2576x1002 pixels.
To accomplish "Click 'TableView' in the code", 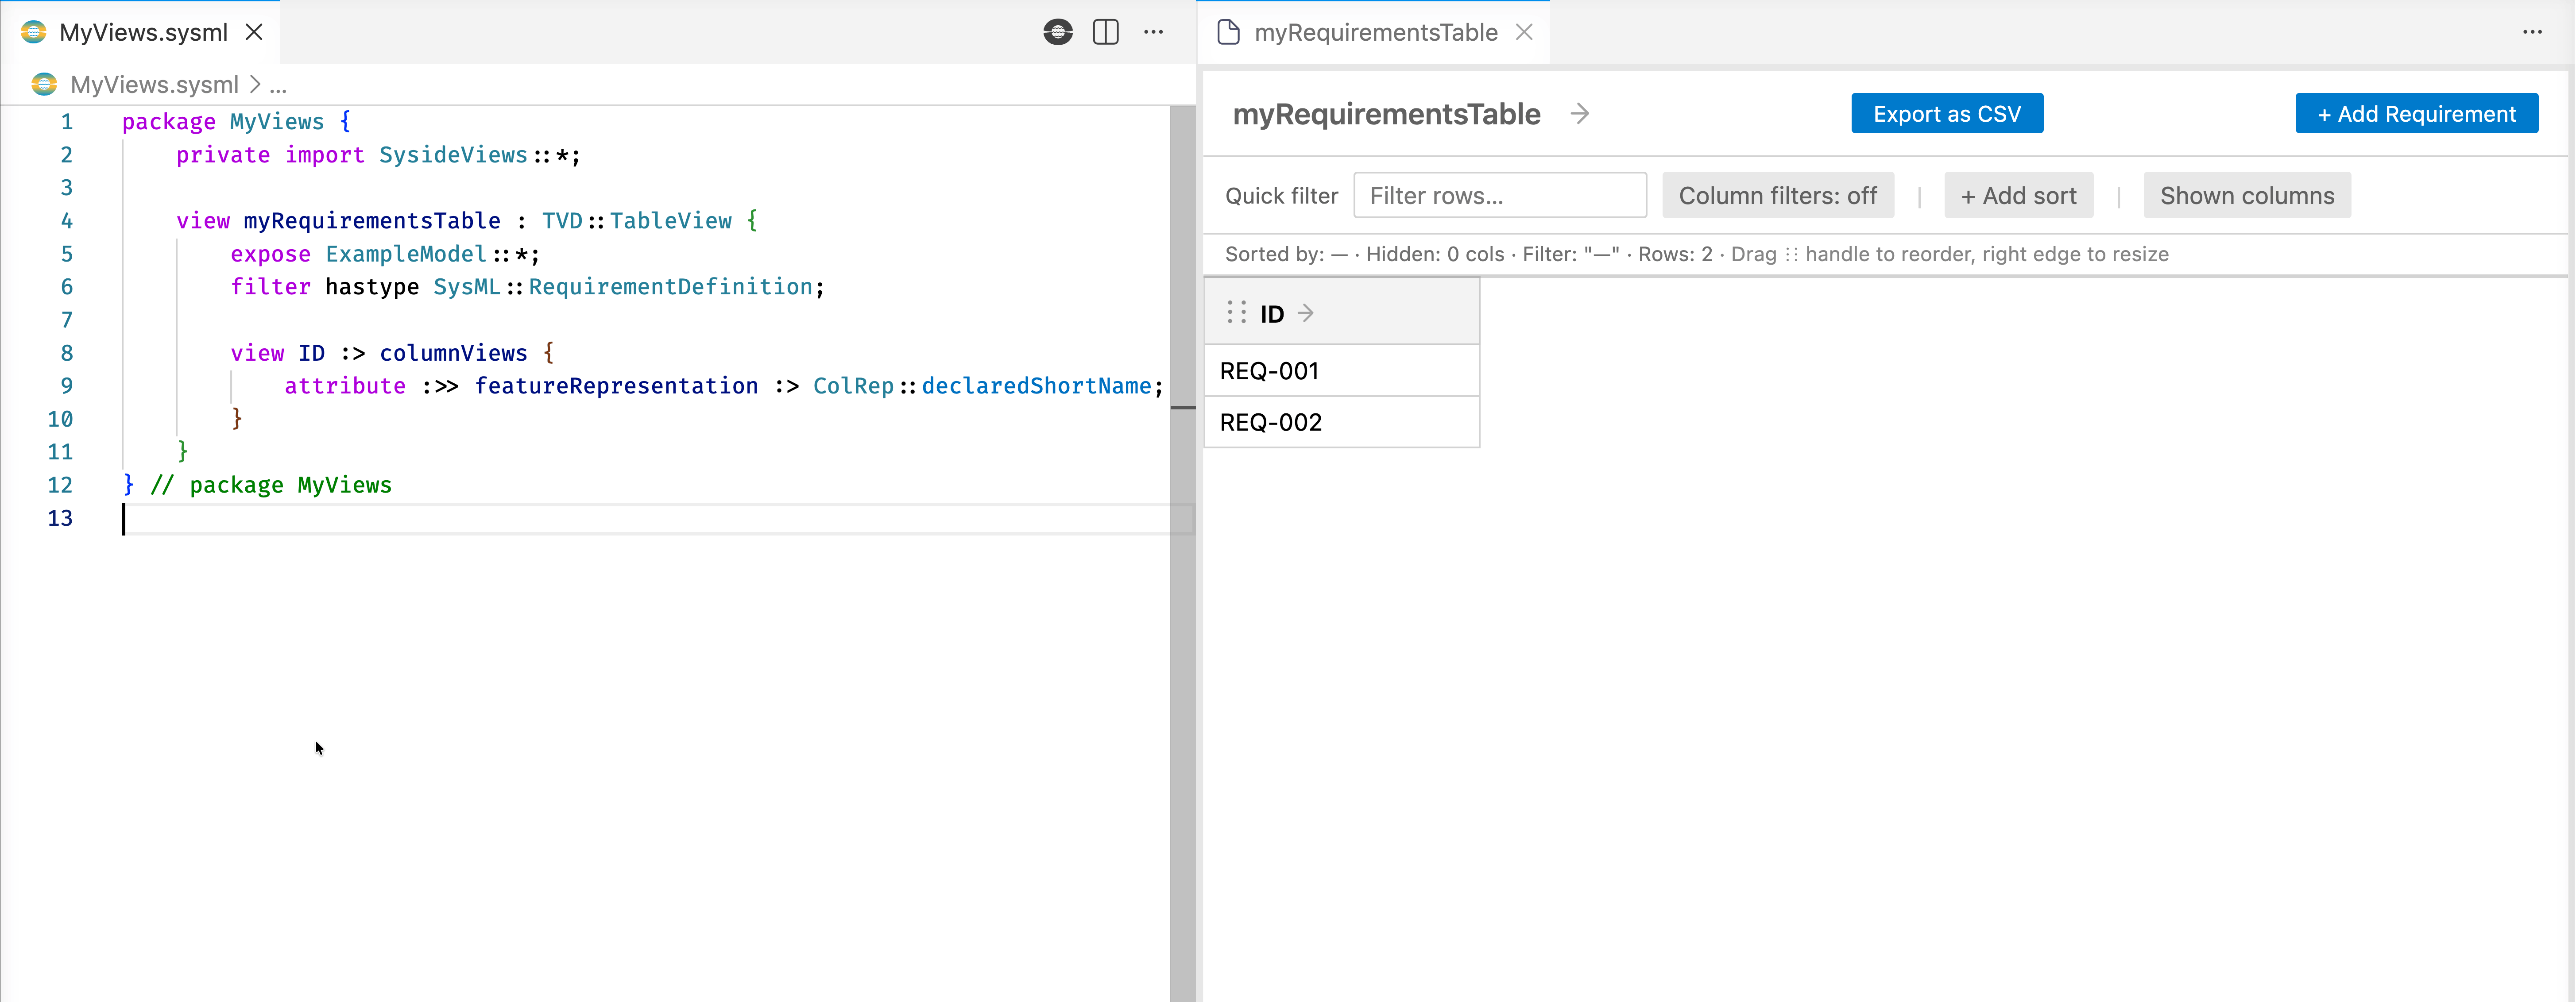I will point(671,221).
